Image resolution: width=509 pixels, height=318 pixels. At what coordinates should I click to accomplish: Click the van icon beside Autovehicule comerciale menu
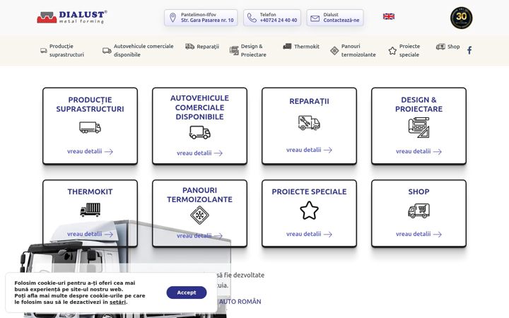pyautogui.click(x=107, y=51)
